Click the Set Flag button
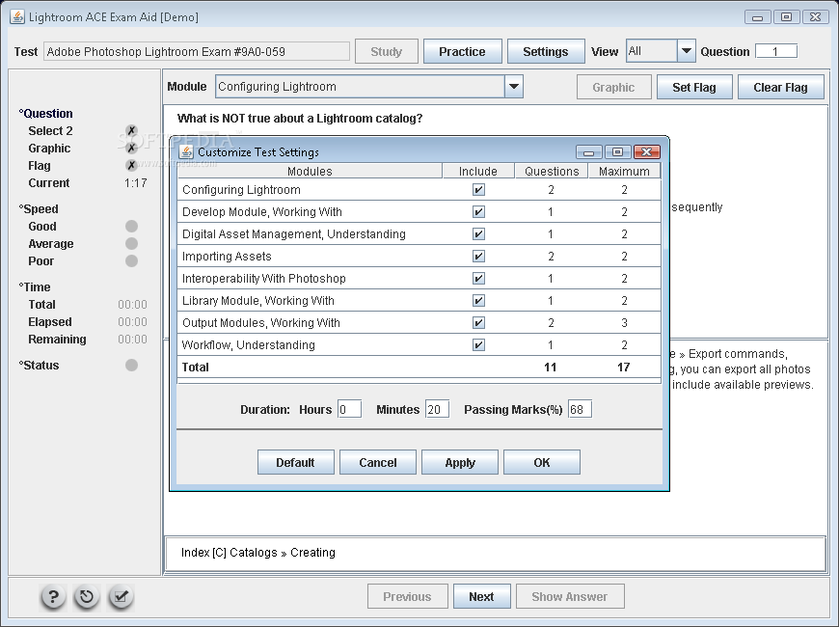The height and width of the screenshot is (627, 839). [x=694, y=87]
